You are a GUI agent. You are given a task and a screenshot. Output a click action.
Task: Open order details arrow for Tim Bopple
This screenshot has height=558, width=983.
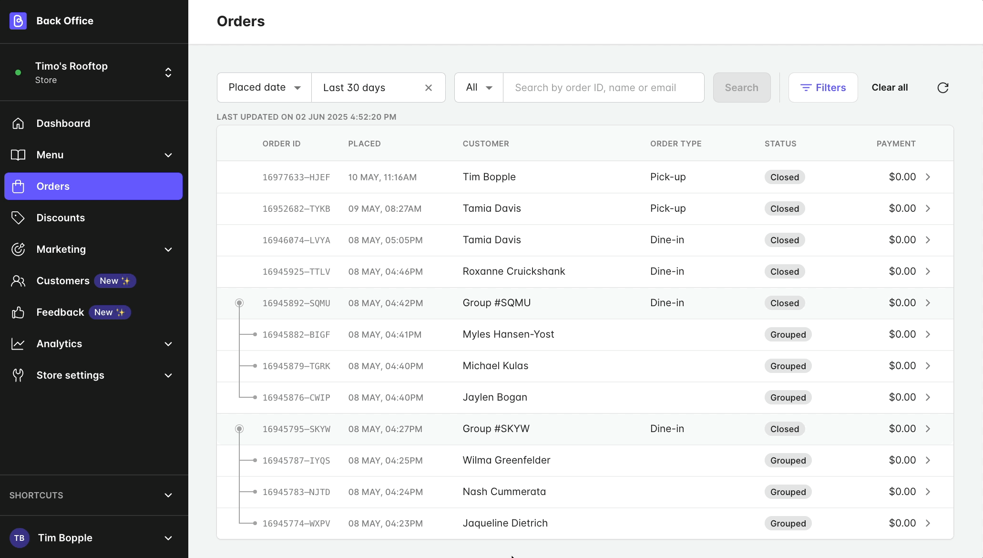tap(928, 177)
